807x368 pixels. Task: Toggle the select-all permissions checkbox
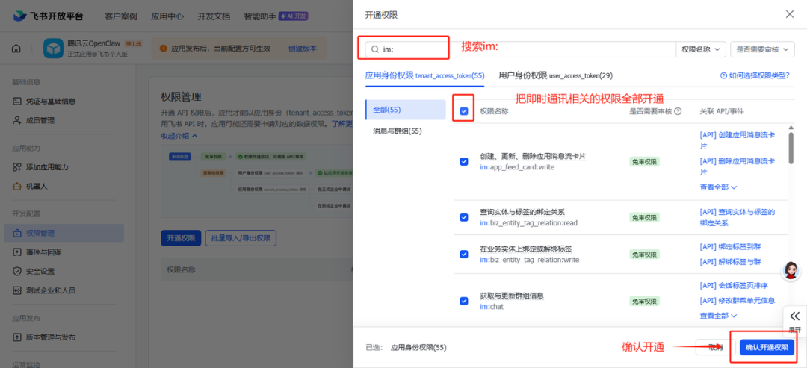coord(464,111)
